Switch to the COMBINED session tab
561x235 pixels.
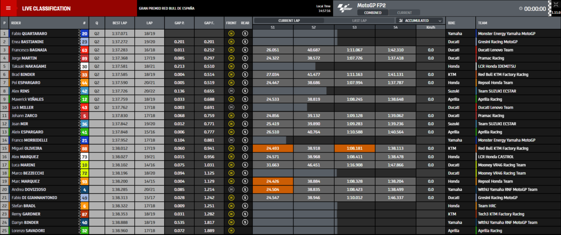373,13
